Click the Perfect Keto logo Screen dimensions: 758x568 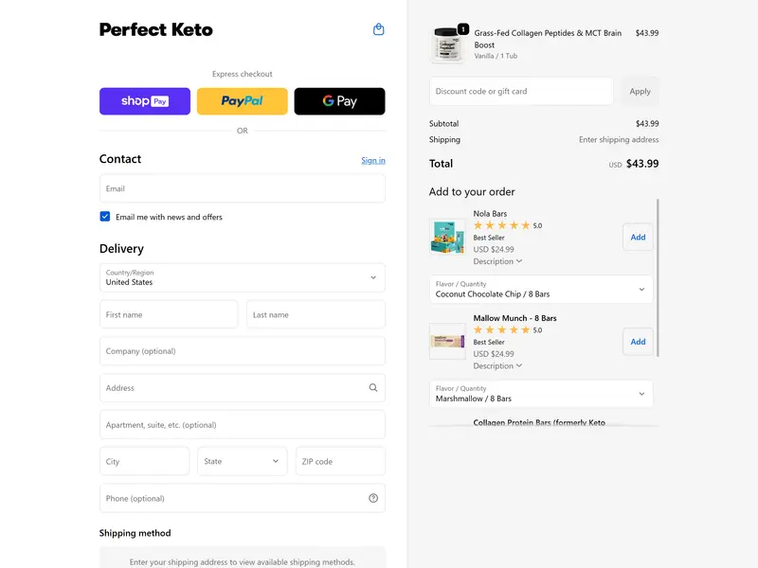point(156,29)
